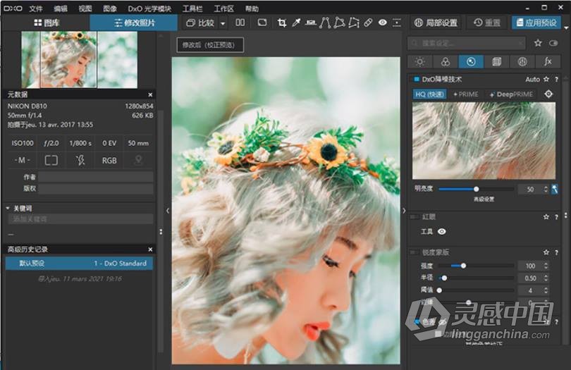This screenshot has height=370, width=571.
Task: Select the force parallels perspective tool
Action: click(325, 23)
